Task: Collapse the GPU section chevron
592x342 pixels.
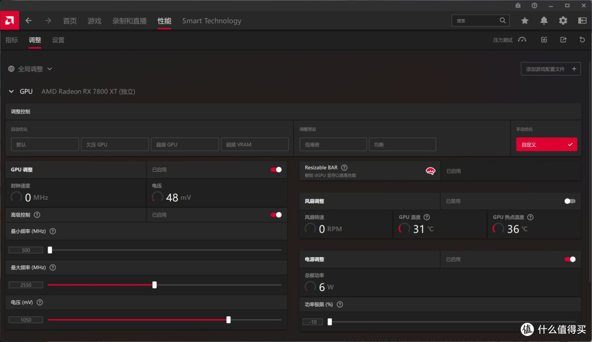Action: click(x=12, y=91)
